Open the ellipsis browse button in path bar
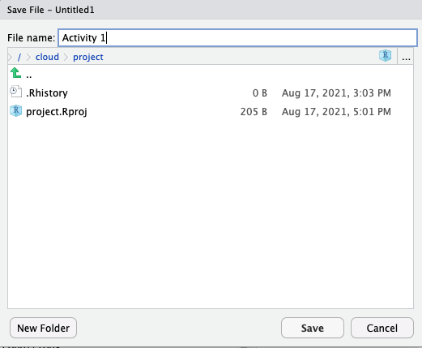 coord(406,57)
